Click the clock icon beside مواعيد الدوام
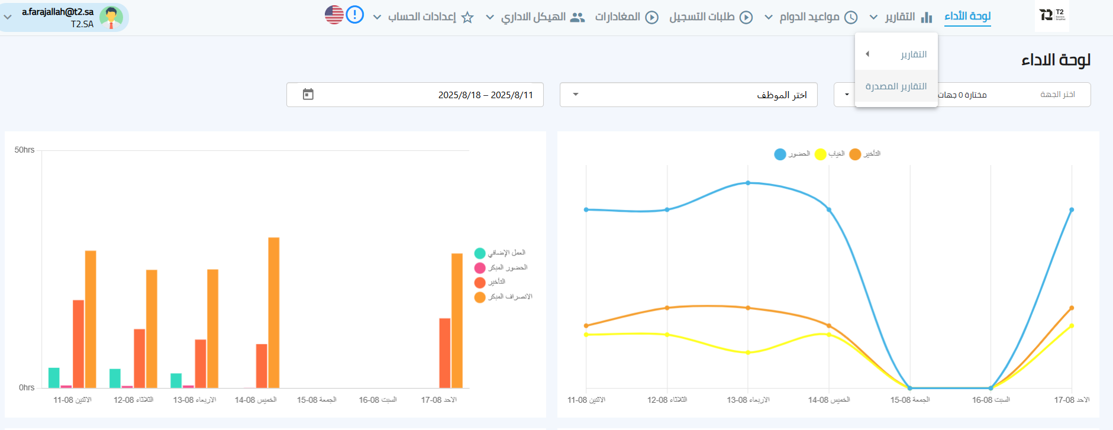1113x430 pixels. 851,17
